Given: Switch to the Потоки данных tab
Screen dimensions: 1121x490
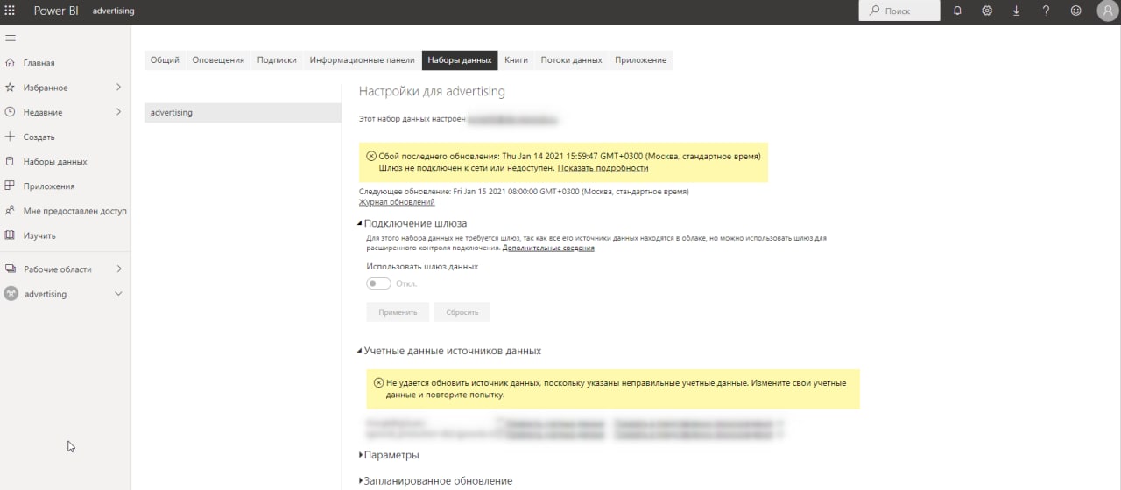Looking at the screenshot, I should 571,60.
